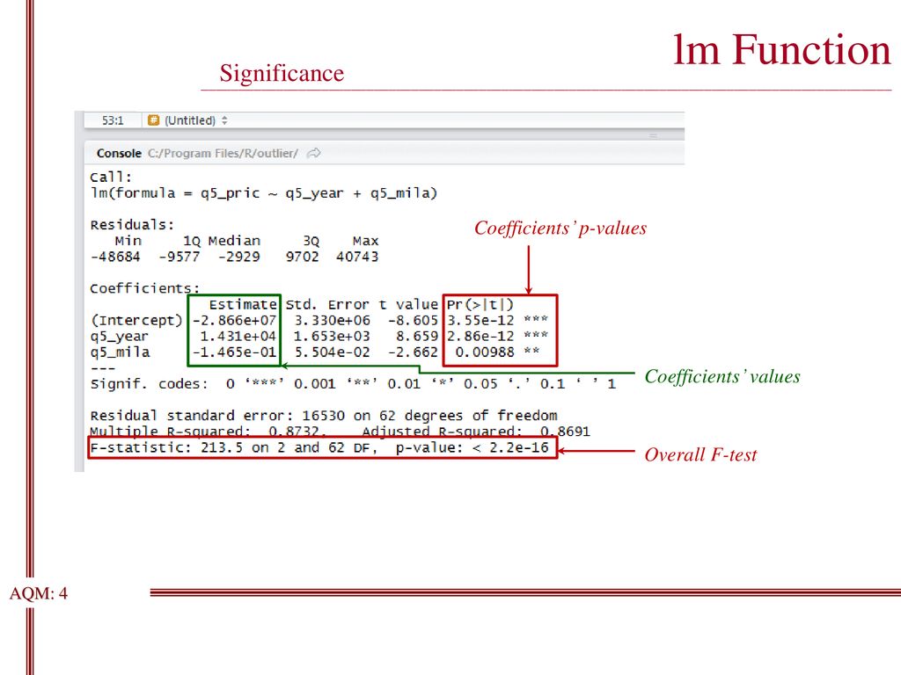Click the C:/Program Files/R/outlier/ path
Image resolution: width=901 pixels, height=675 pixels.
click(x=223, y=153)
